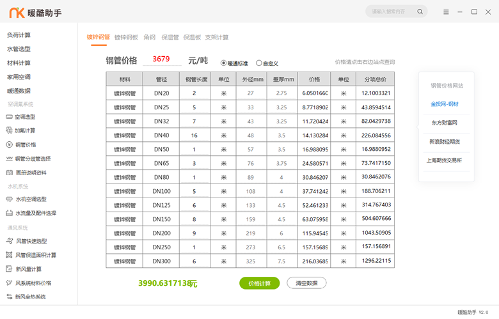The image size is (499, 319).
Task: Click the green 价格计算 button
Action: coord(259,283)
